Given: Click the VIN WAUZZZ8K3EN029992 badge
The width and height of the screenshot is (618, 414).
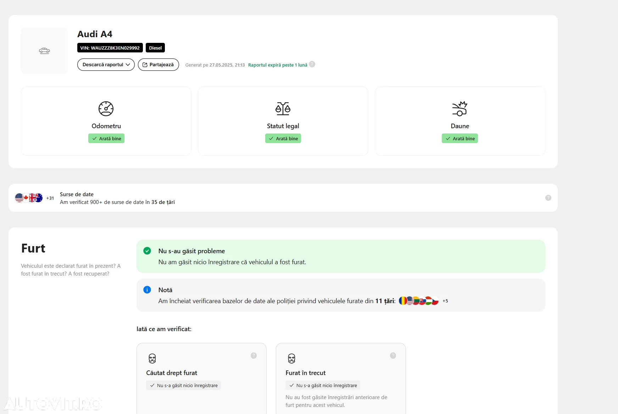Looking at the screenshot, I should click(110, 48).
